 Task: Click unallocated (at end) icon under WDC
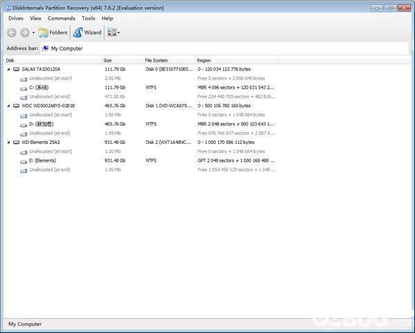24,134
